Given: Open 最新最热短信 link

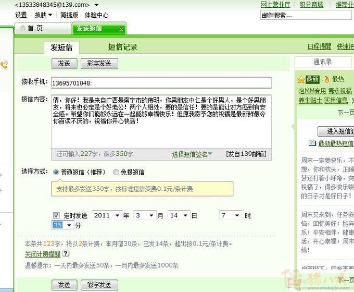Looking at the screenshot, I should tap(336, 143).
